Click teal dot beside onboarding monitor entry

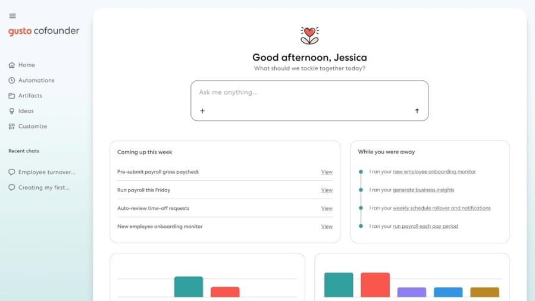coord(361,172)
